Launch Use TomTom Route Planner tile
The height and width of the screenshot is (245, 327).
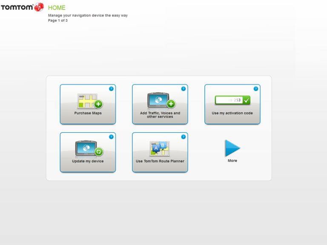coord(160,152)
